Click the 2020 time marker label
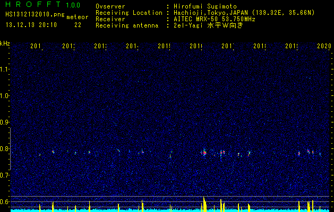334x212 pixels. point(324,46)
